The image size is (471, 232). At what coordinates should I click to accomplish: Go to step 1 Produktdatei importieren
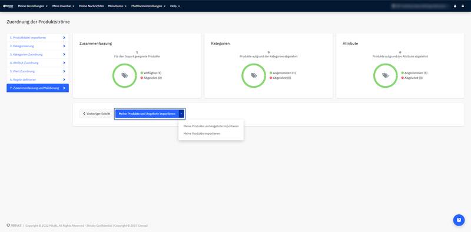click(x=38, y=38)
